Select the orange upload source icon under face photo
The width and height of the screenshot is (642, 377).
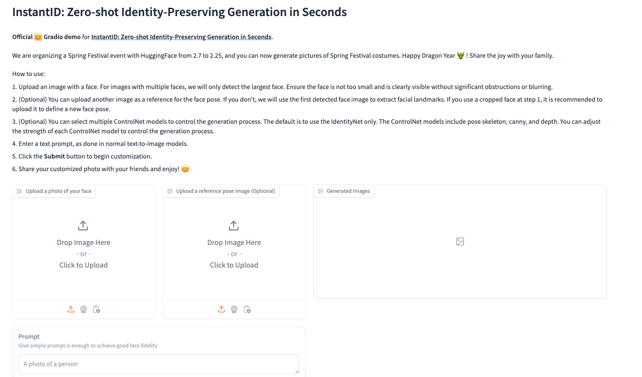[x=71, y=309]
